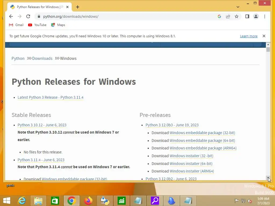Screen dimensions: 275x206
Task: Open a new tab with the plus button
Action: 78,7
